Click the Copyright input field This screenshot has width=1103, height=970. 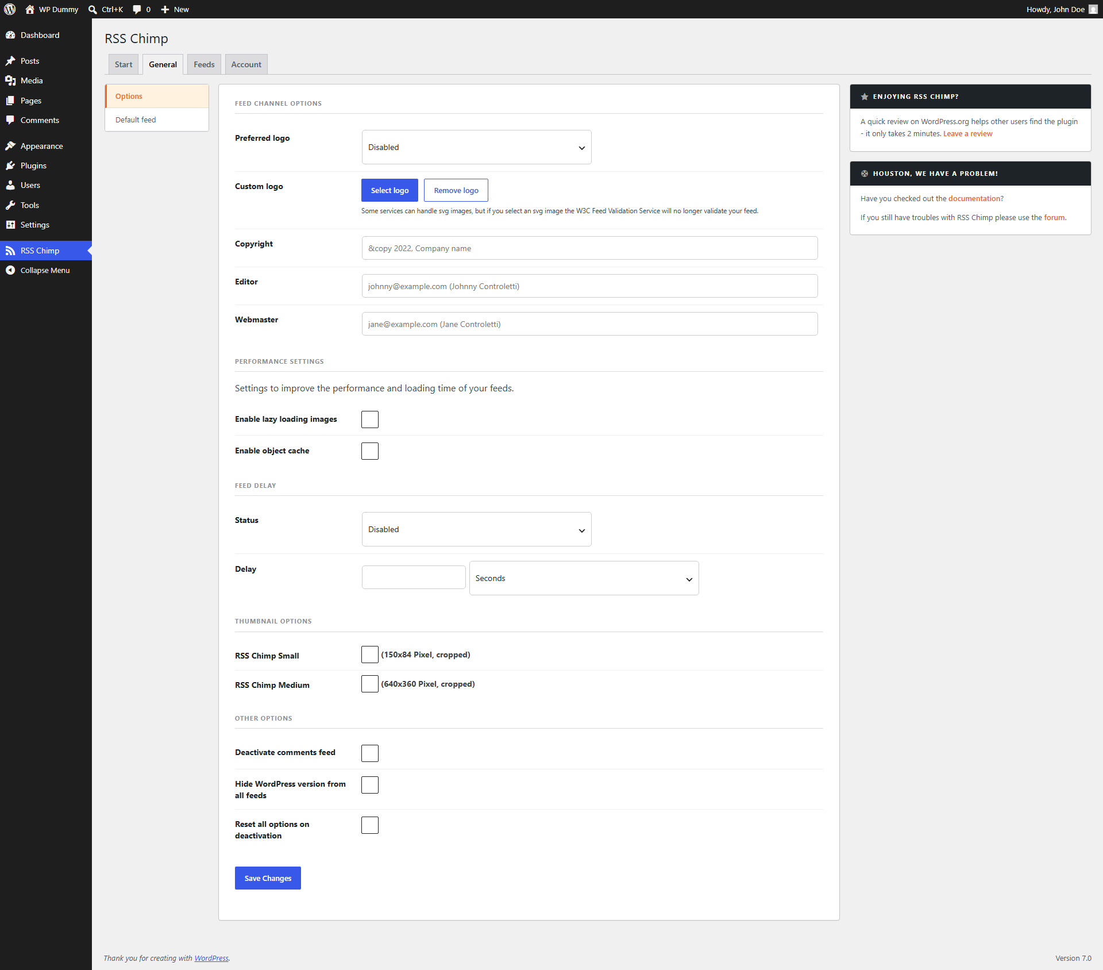tap(590, 248)
